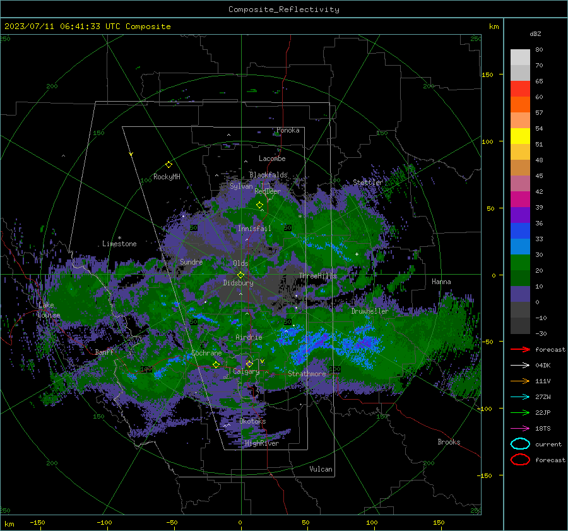The image size is (568, 531).
Task: Click the Blackfalds city label
Action: 268,175
